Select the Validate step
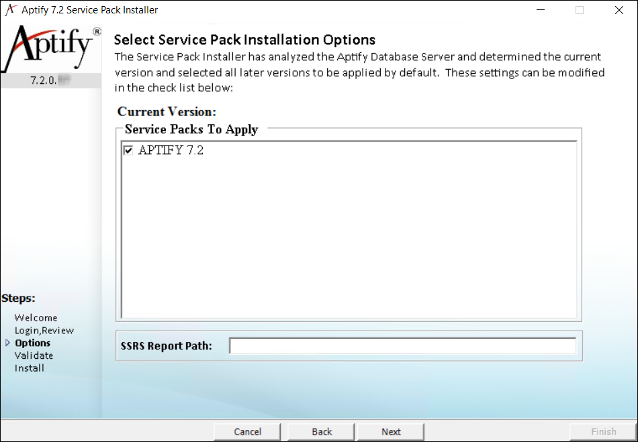 click(34, 355)
